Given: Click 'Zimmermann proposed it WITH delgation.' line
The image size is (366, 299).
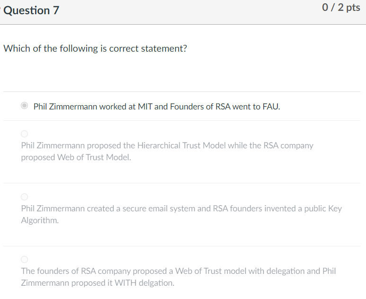Looking at the screenshot, I should 98,283.
